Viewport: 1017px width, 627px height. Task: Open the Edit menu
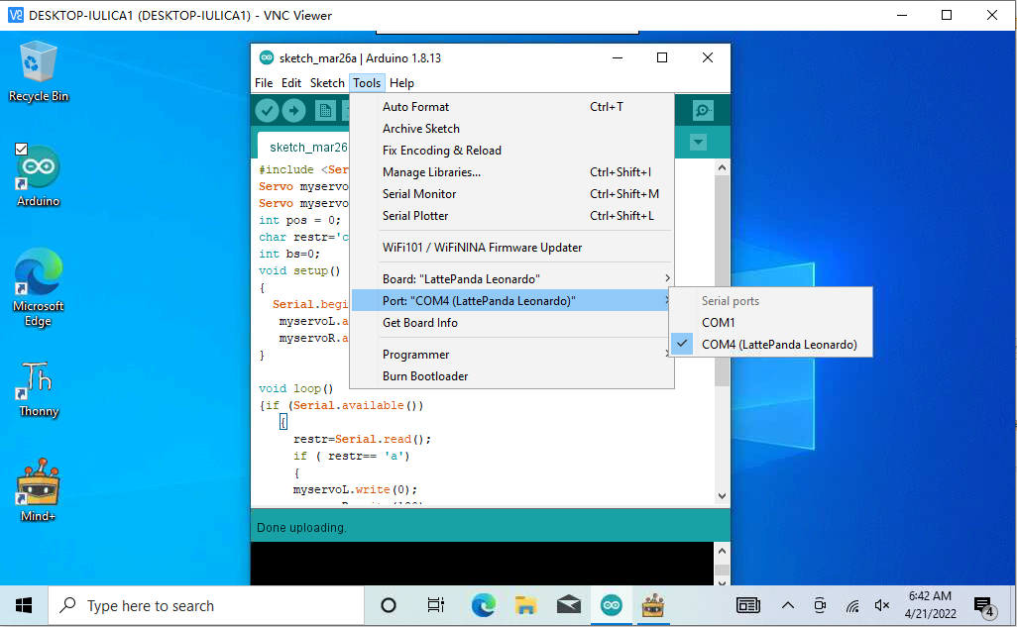291,83
